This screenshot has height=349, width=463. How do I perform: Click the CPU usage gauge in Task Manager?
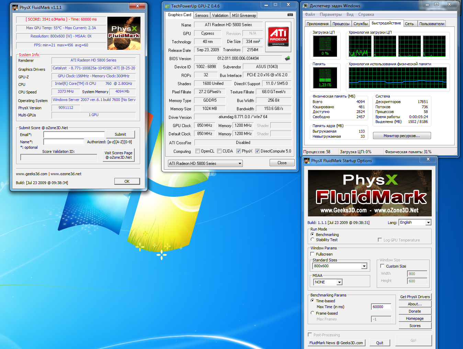[325, 46]
